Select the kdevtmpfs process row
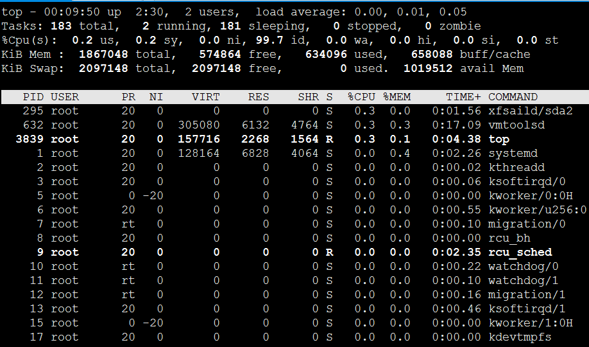 294,337
